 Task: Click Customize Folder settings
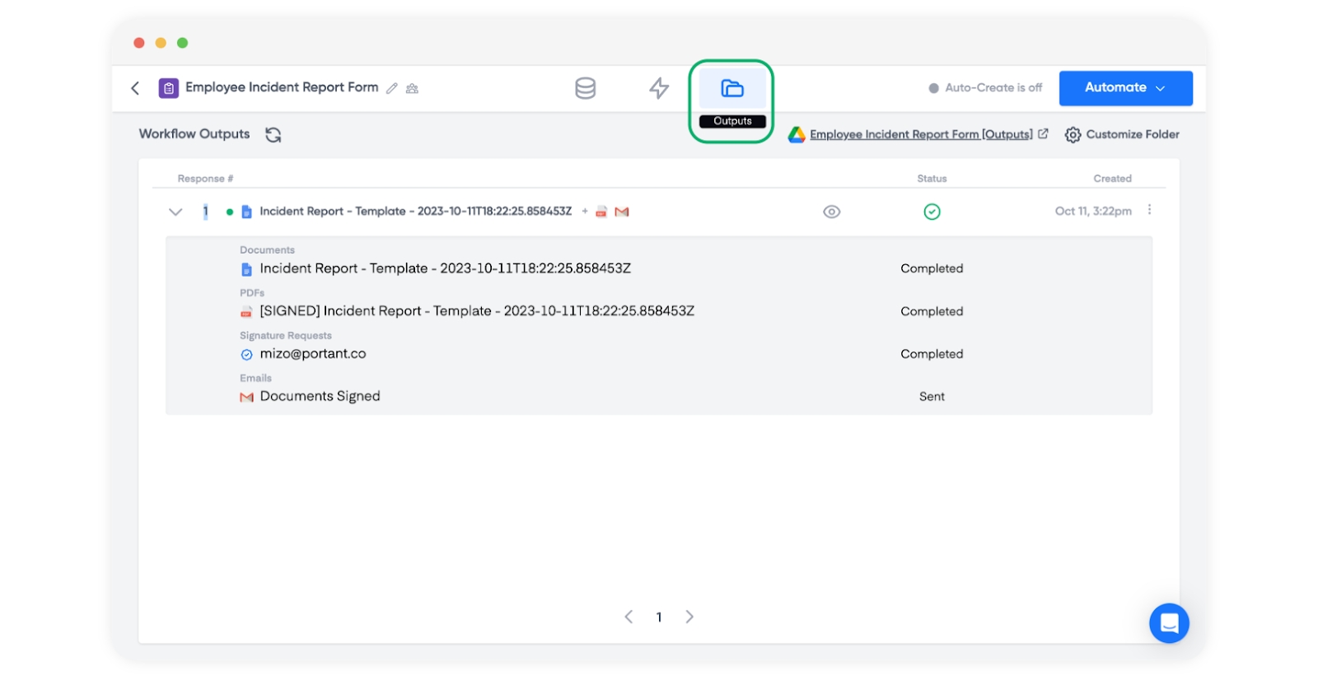1122,135
